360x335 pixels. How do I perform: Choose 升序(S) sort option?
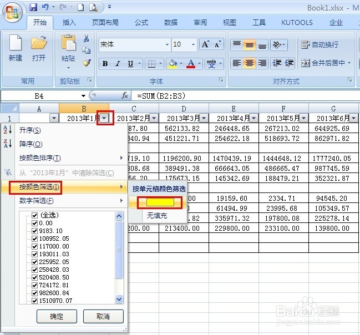[64, 130]
